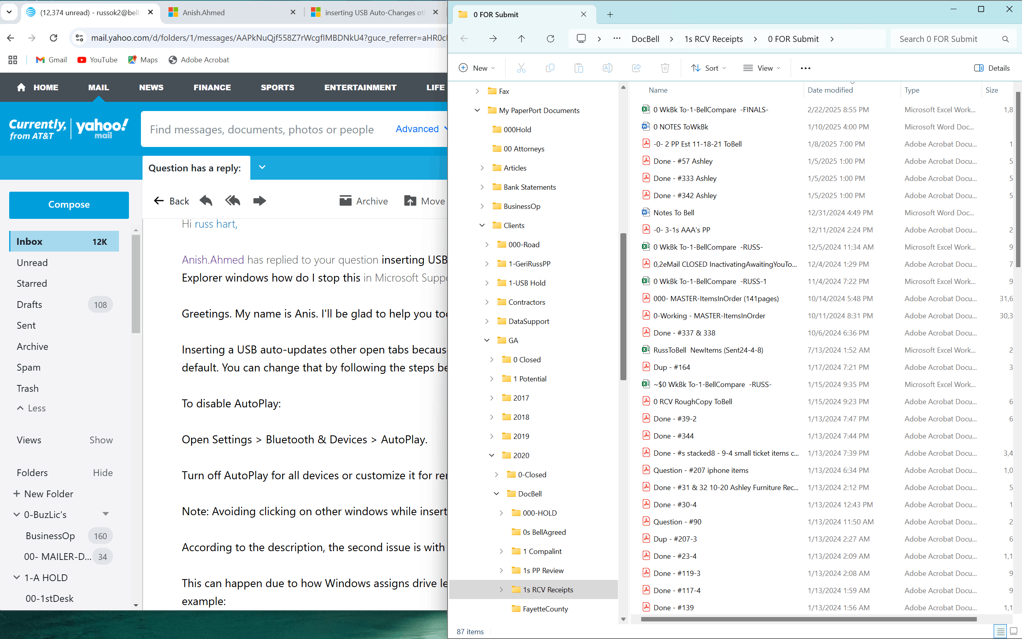This screenshot has width=1022, height=639.
Task: Show the mail Views section
Action: point(101,440)
